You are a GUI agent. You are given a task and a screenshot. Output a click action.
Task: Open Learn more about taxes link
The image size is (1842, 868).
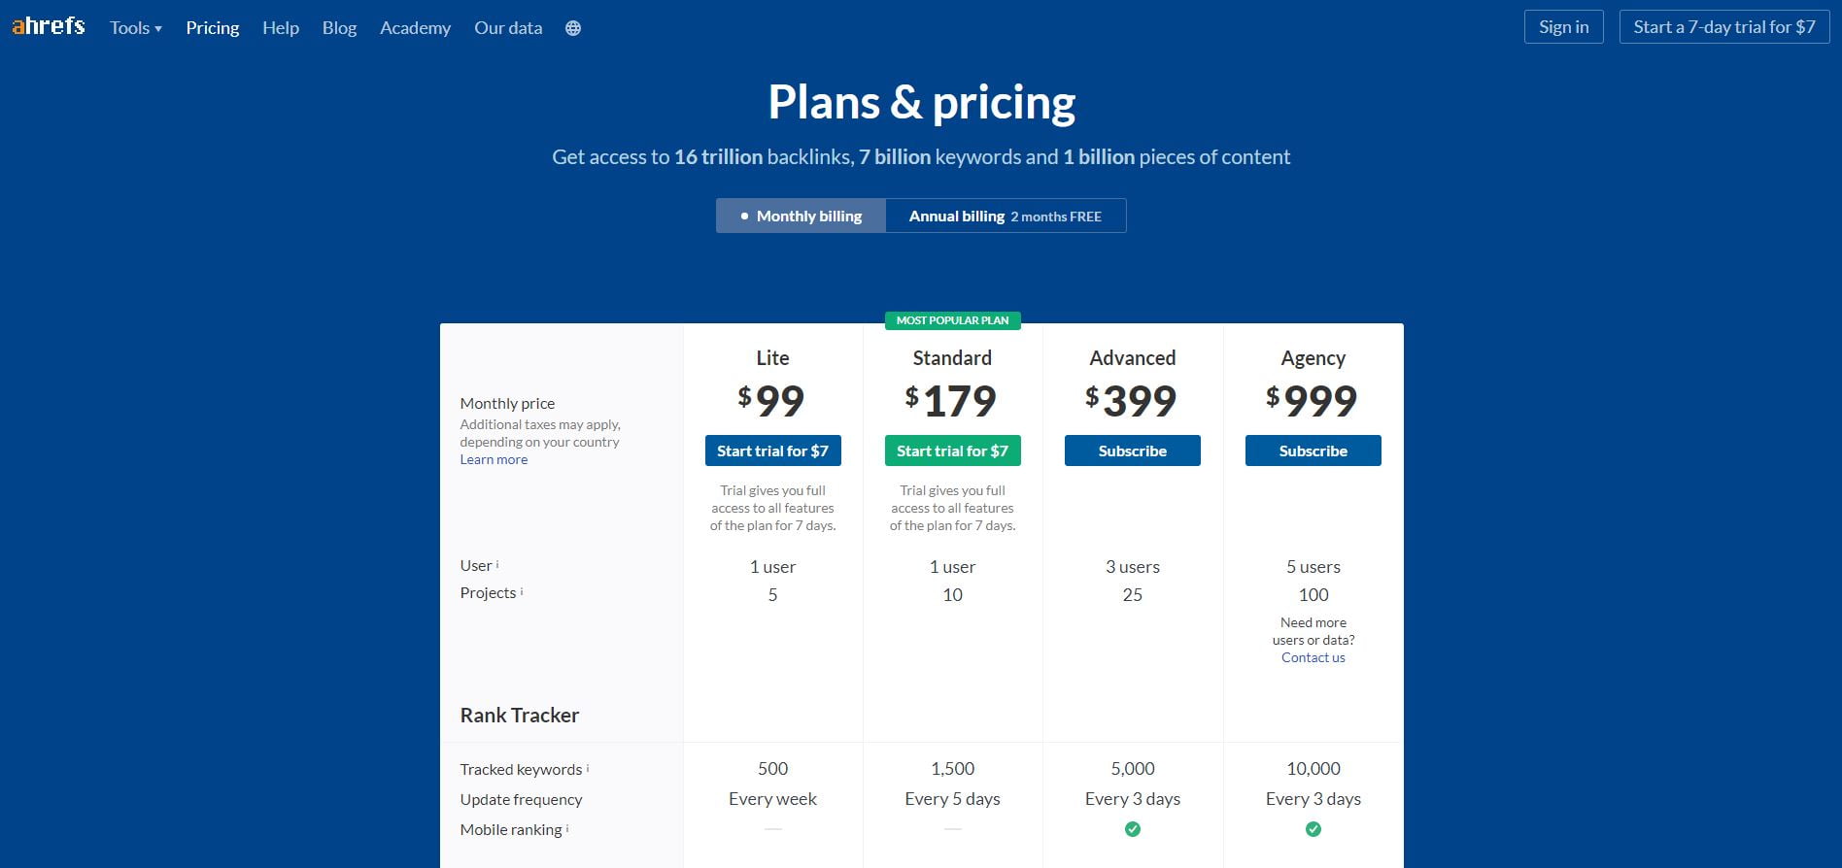coord(494,459)
